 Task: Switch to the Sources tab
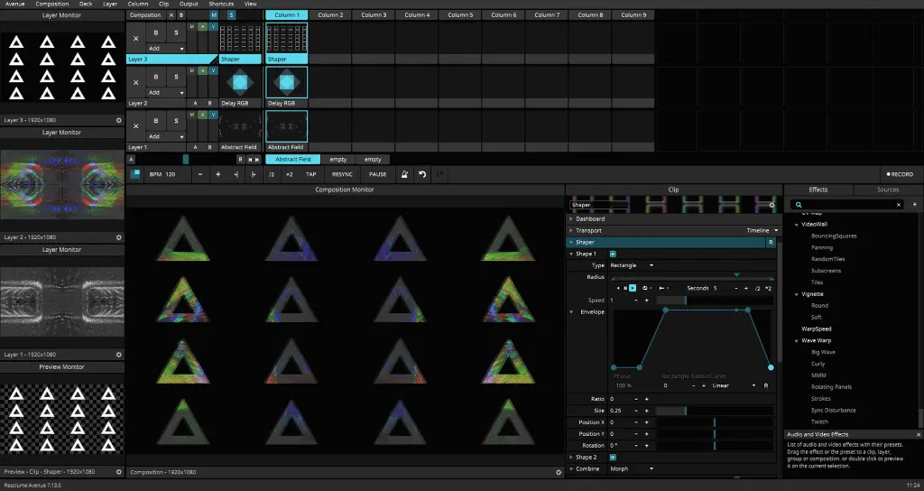(x=888, y=190)
